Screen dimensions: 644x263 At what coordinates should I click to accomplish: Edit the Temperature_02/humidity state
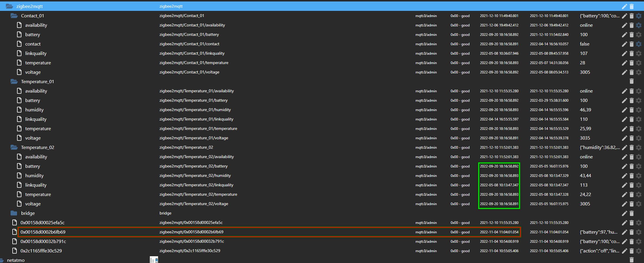[x=624, y=176]
